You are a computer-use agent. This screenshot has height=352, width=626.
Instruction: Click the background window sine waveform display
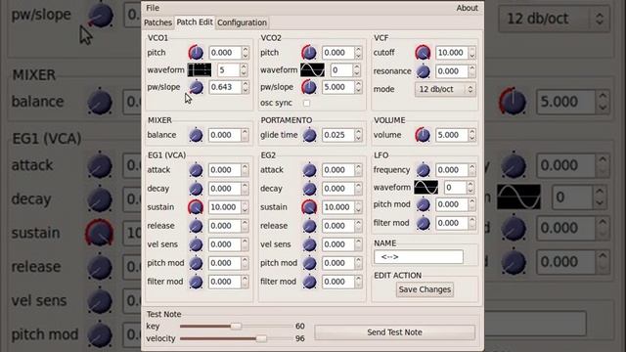pyautogui.click(x=518, y=198)
